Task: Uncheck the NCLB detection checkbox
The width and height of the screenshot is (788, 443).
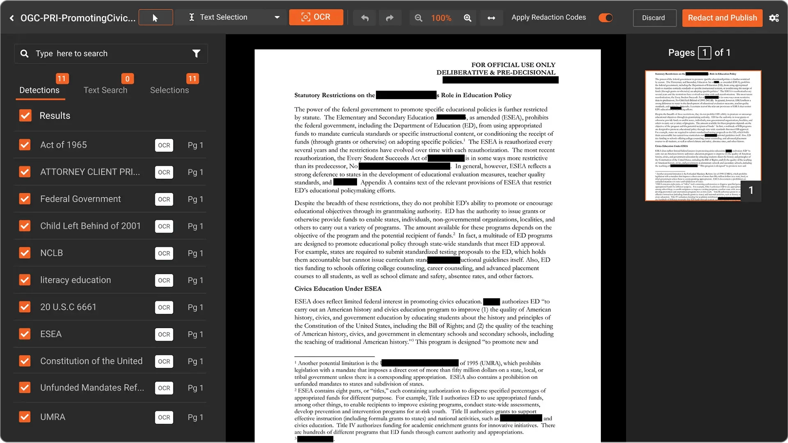Action: (x=25, y=253)
